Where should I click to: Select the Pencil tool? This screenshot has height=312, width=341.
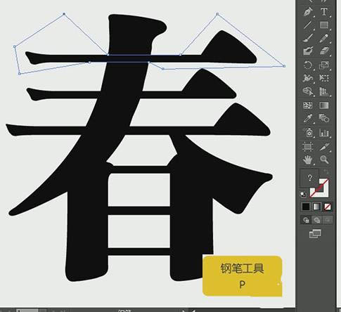(x=324, y=38)
